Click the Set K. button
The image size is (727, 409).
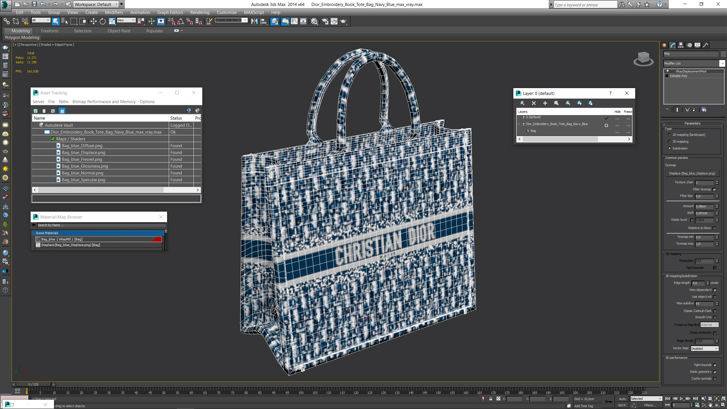(622, 405)
